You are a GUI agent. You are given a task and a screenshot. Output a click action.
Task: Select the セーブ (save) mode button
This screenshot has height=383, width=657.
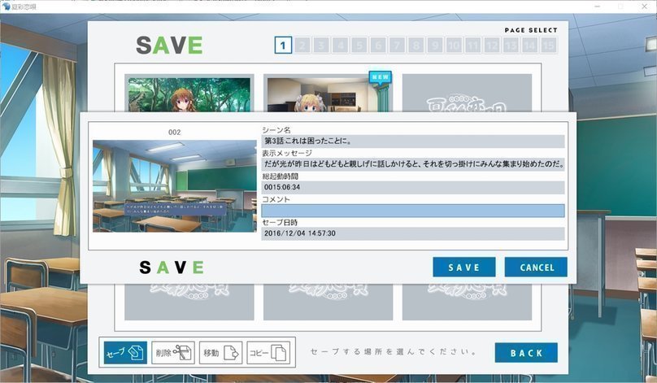(x=125, y=352)
